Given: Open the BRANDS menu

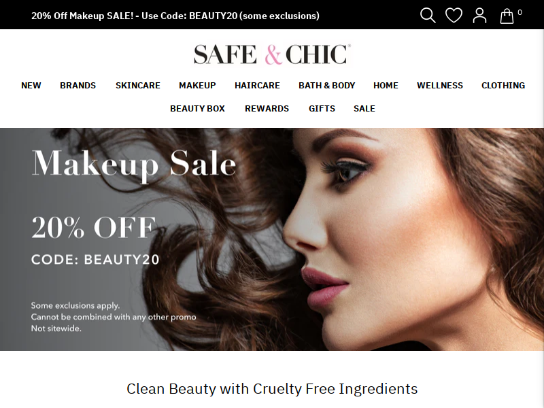Looking at the screenshot, I should click(x=78, y=86).
